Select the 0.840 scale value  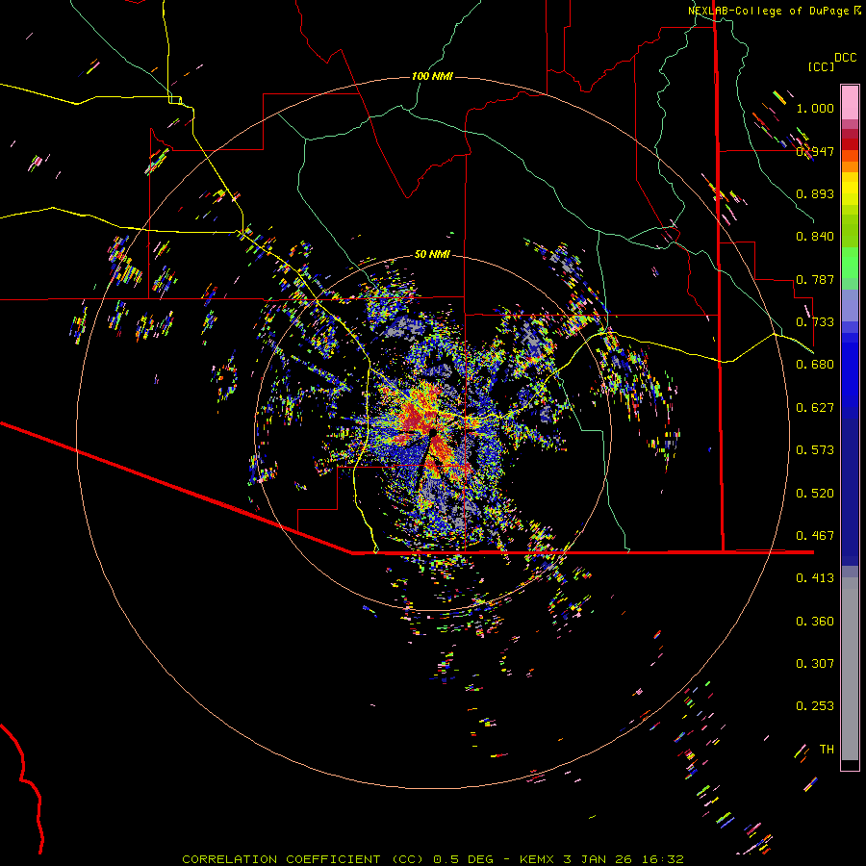pyautogui.click(x=815, y=236)
